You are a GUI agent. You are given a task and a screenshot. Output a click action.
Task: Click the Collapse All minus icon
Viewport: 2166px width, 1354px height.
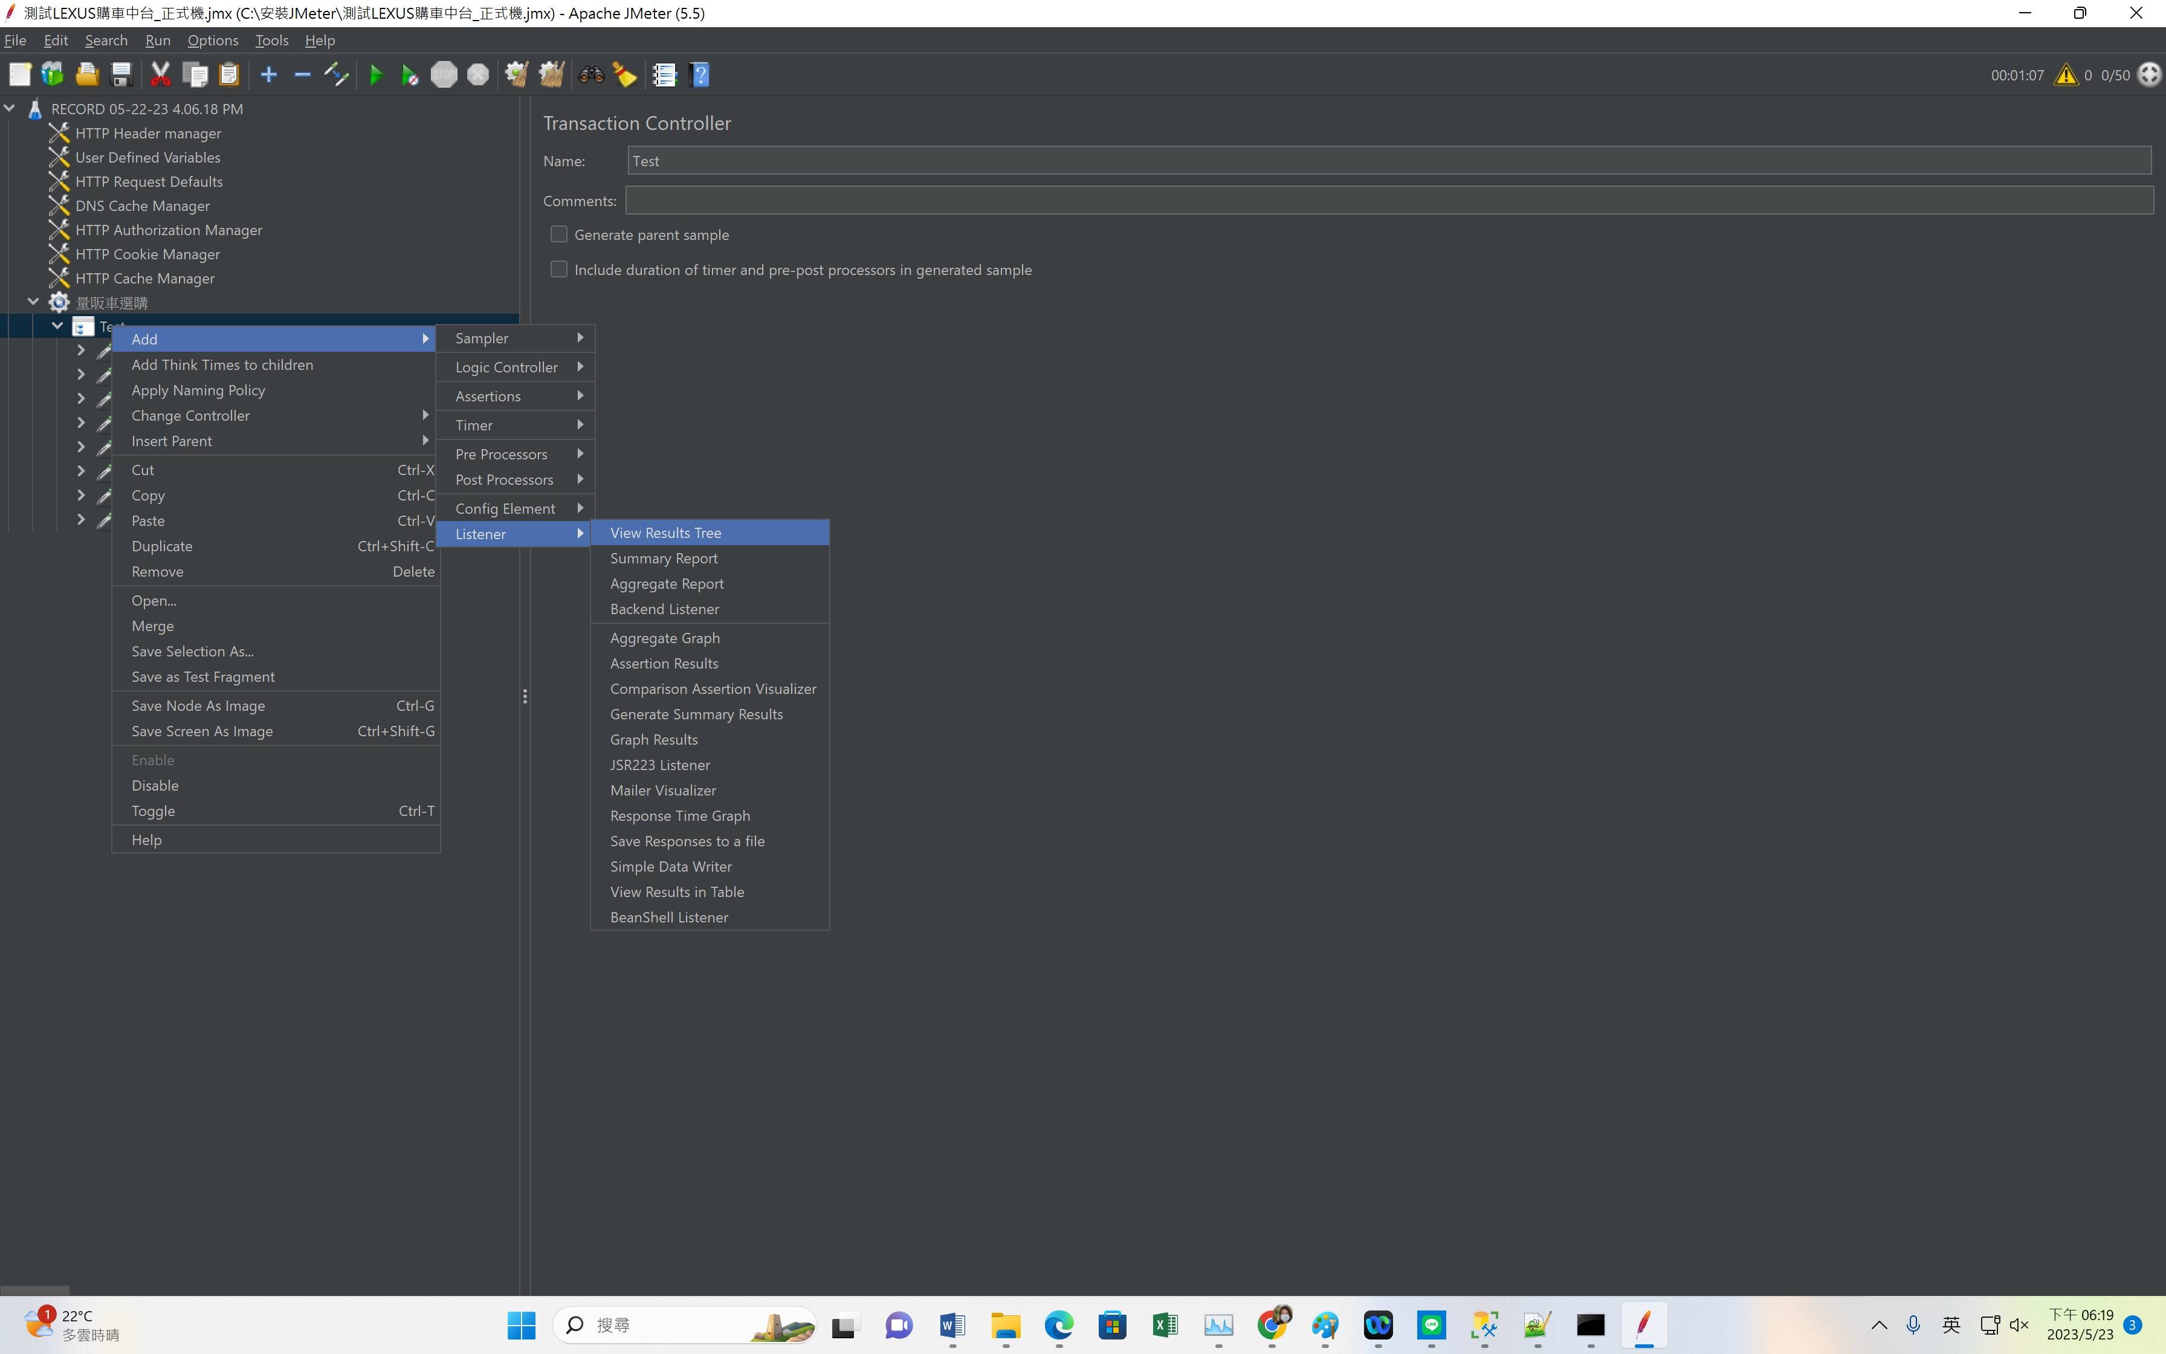pos(303,75)
